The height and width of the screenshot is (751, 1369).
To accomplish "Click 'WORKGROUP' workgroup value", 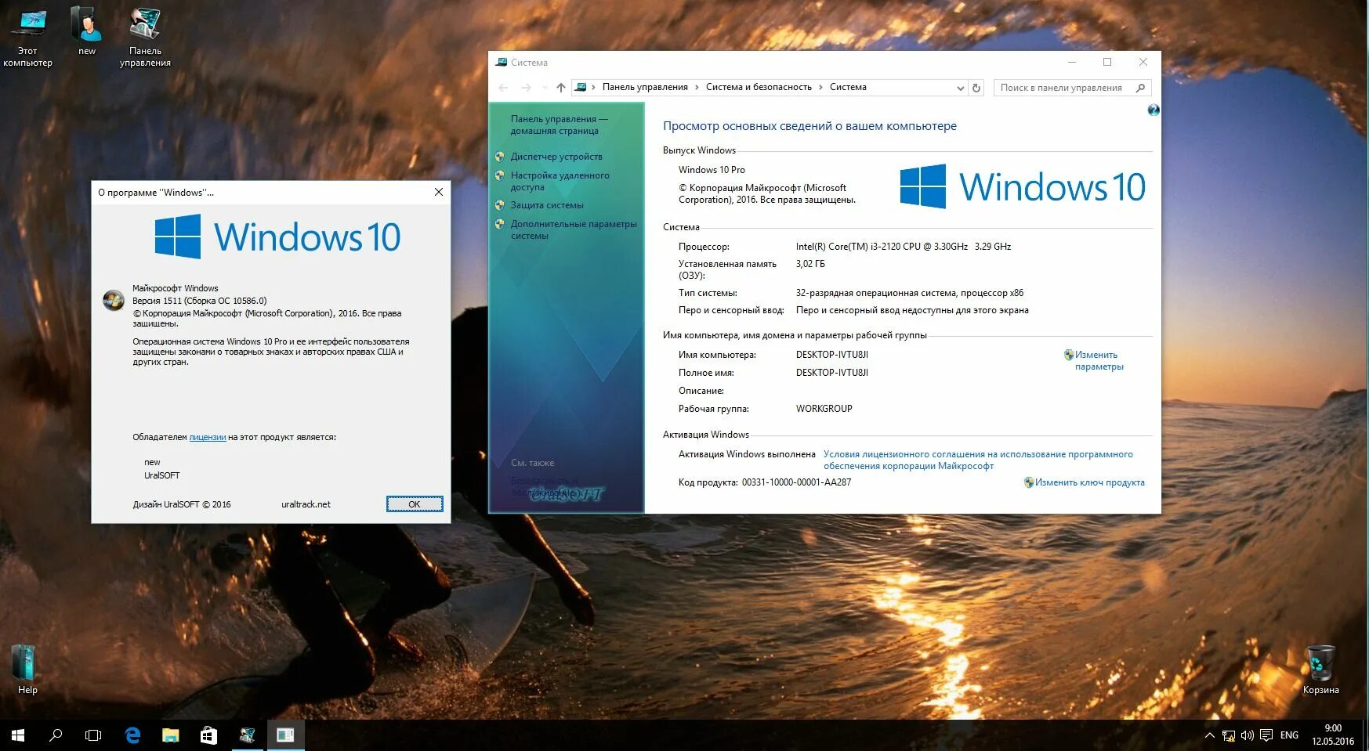I will [824, 409].
